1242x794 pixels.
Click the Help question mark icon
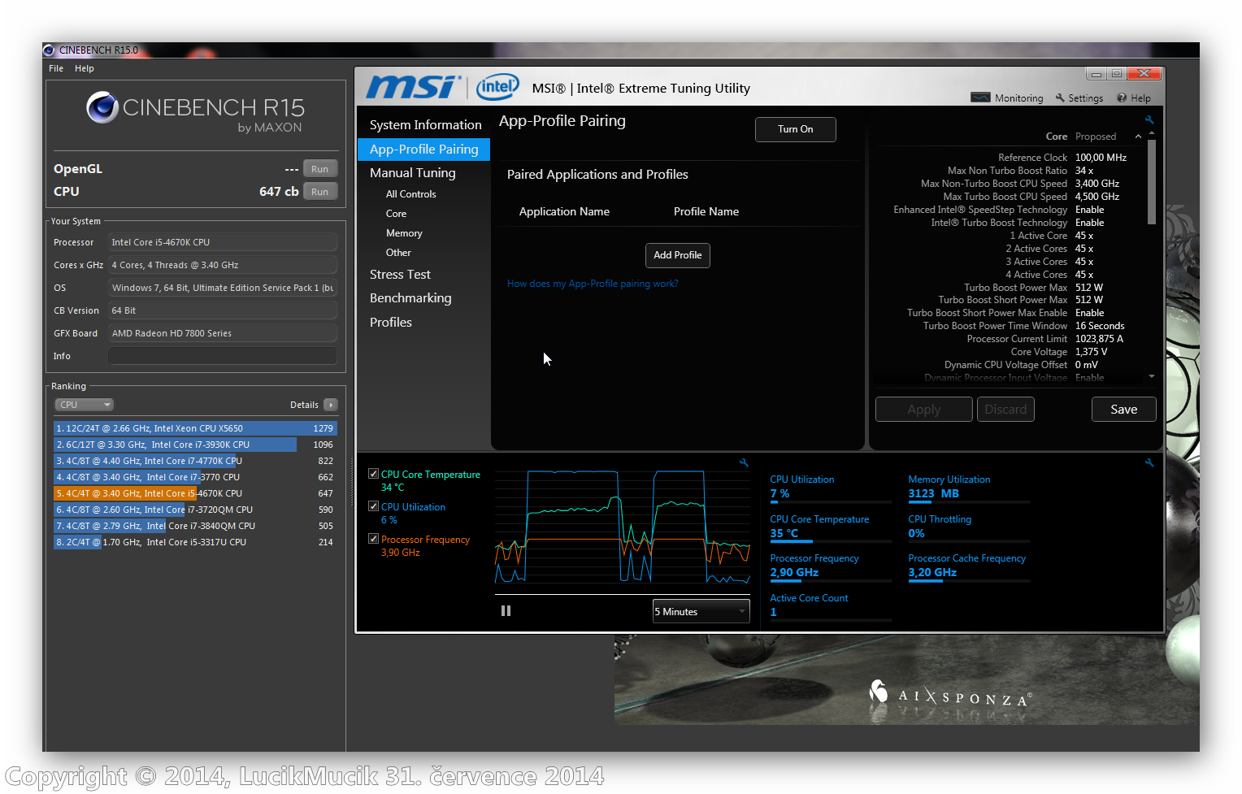[1122, 98]
